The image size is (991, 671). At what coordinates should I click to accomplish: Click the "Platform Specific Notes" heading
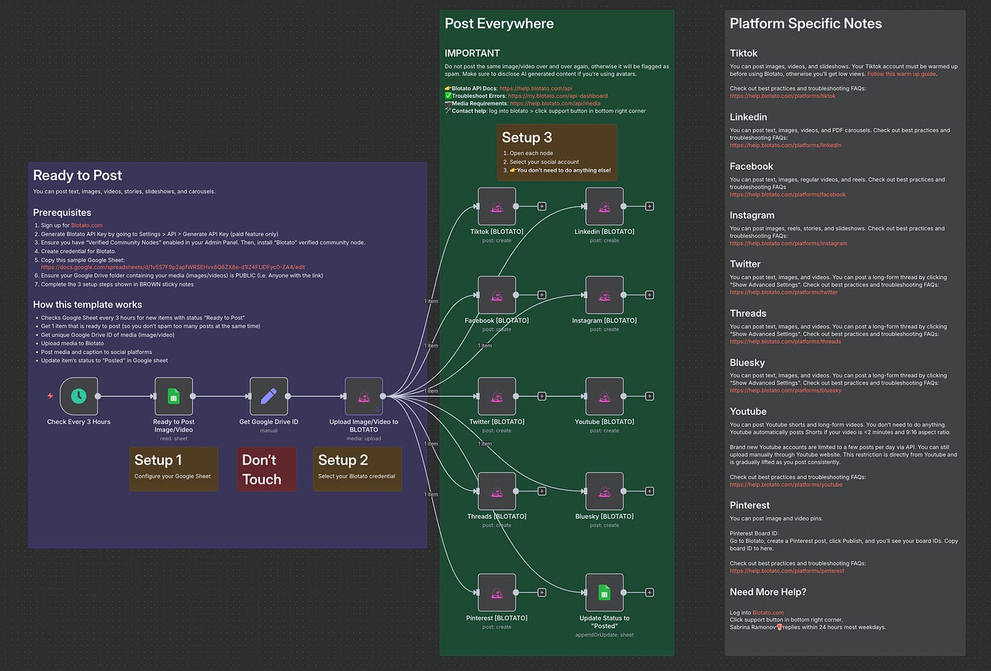click(806, 23)
